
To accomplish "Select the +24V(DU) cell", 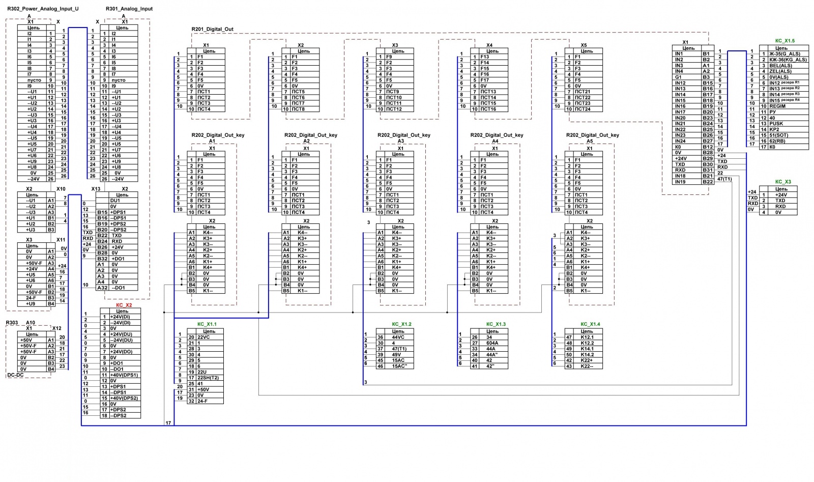I will 125,334.
